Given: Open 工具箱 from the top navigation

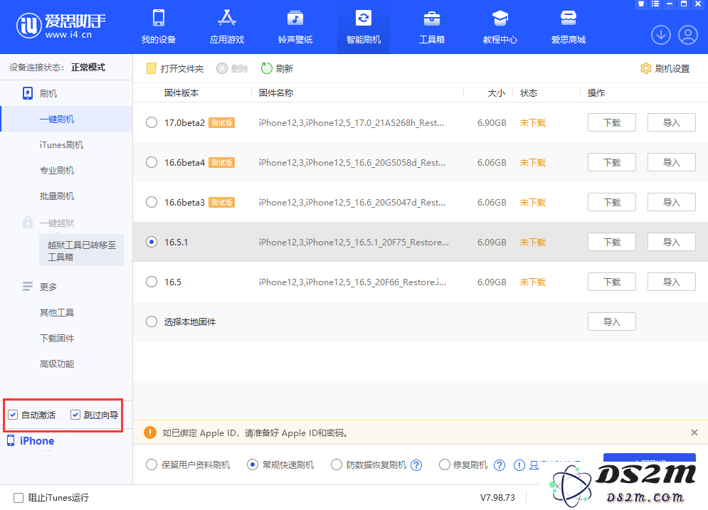Looking at the screenshot, I should click(x=432, y=27).
